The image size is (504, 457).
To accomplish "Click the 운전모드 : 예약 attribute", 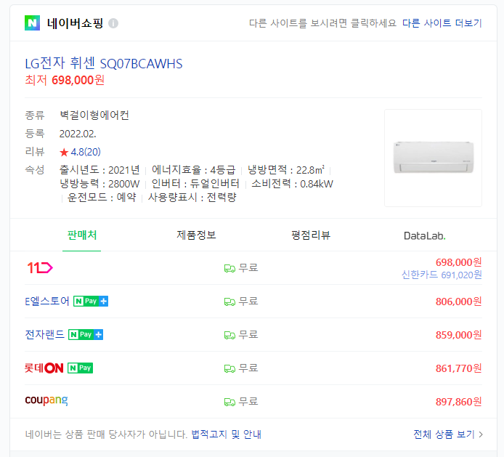I will click(102, 197).
